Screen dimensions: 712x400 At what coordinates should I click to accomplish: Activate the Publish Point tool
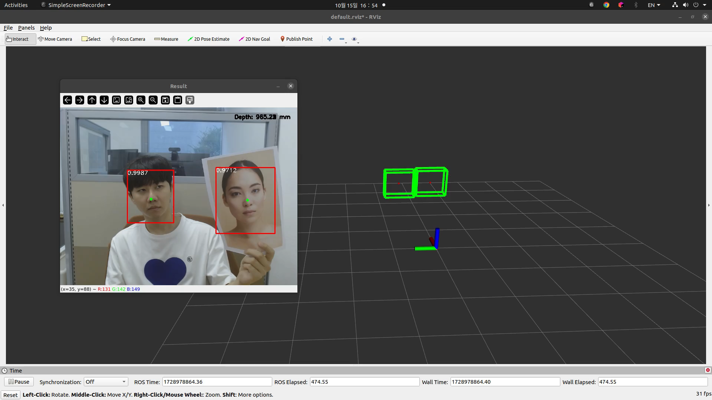[x=296, y=39]
